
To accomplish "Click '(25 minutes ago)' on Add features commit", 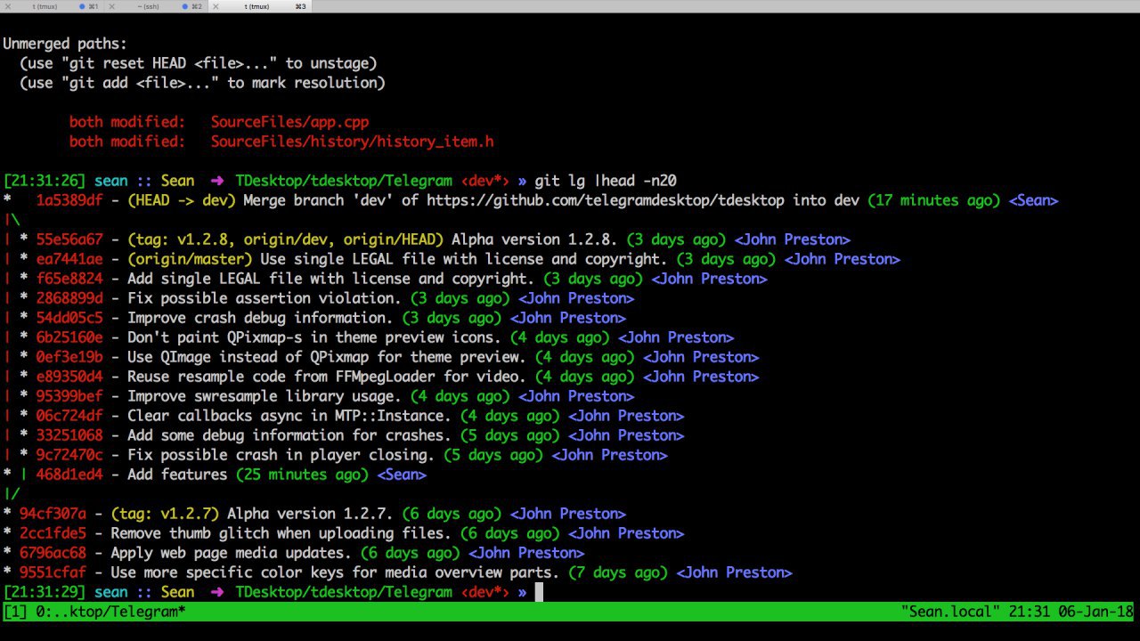I will click(x=302, y=475).
